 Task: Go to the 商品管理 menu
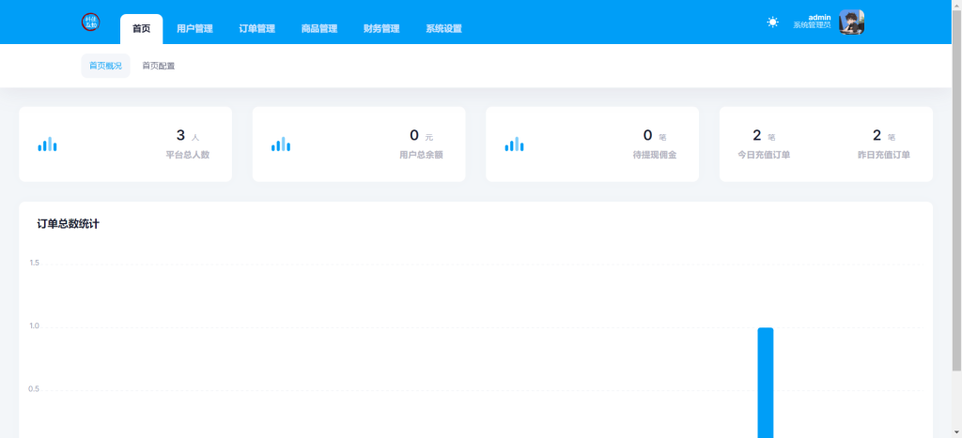pyautogui.click(x=319, y=29)
